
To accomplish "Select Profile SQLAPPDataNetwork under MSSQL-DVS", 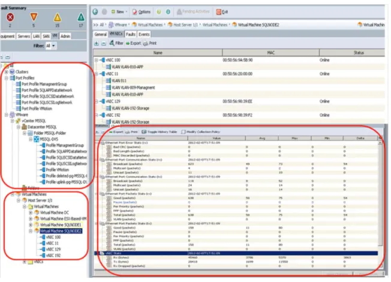I will (66, 151).
